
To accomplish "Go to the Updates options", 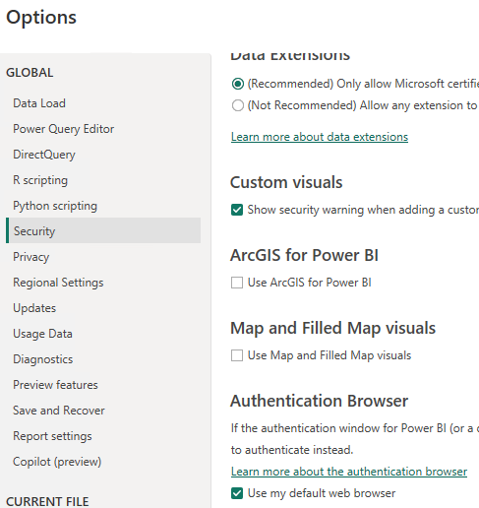I will 34,308.
